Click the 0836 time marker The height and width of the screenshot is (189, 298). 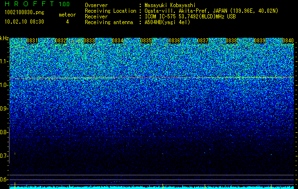point(174,41)
